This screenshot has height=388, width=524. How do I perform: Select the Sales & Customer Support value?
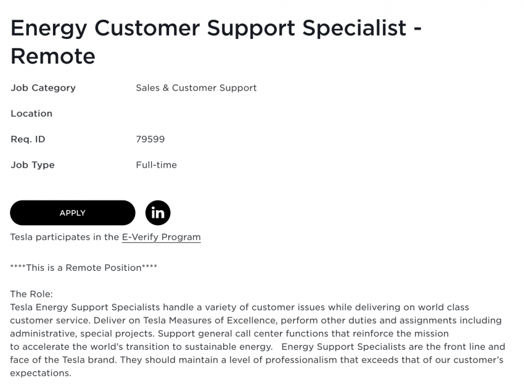pos(196,88)
